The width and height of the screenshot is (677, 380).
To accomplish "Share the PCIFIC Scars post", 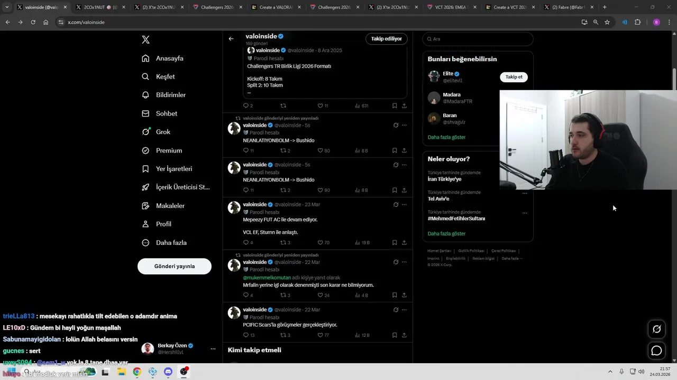I will pos(405,335).
